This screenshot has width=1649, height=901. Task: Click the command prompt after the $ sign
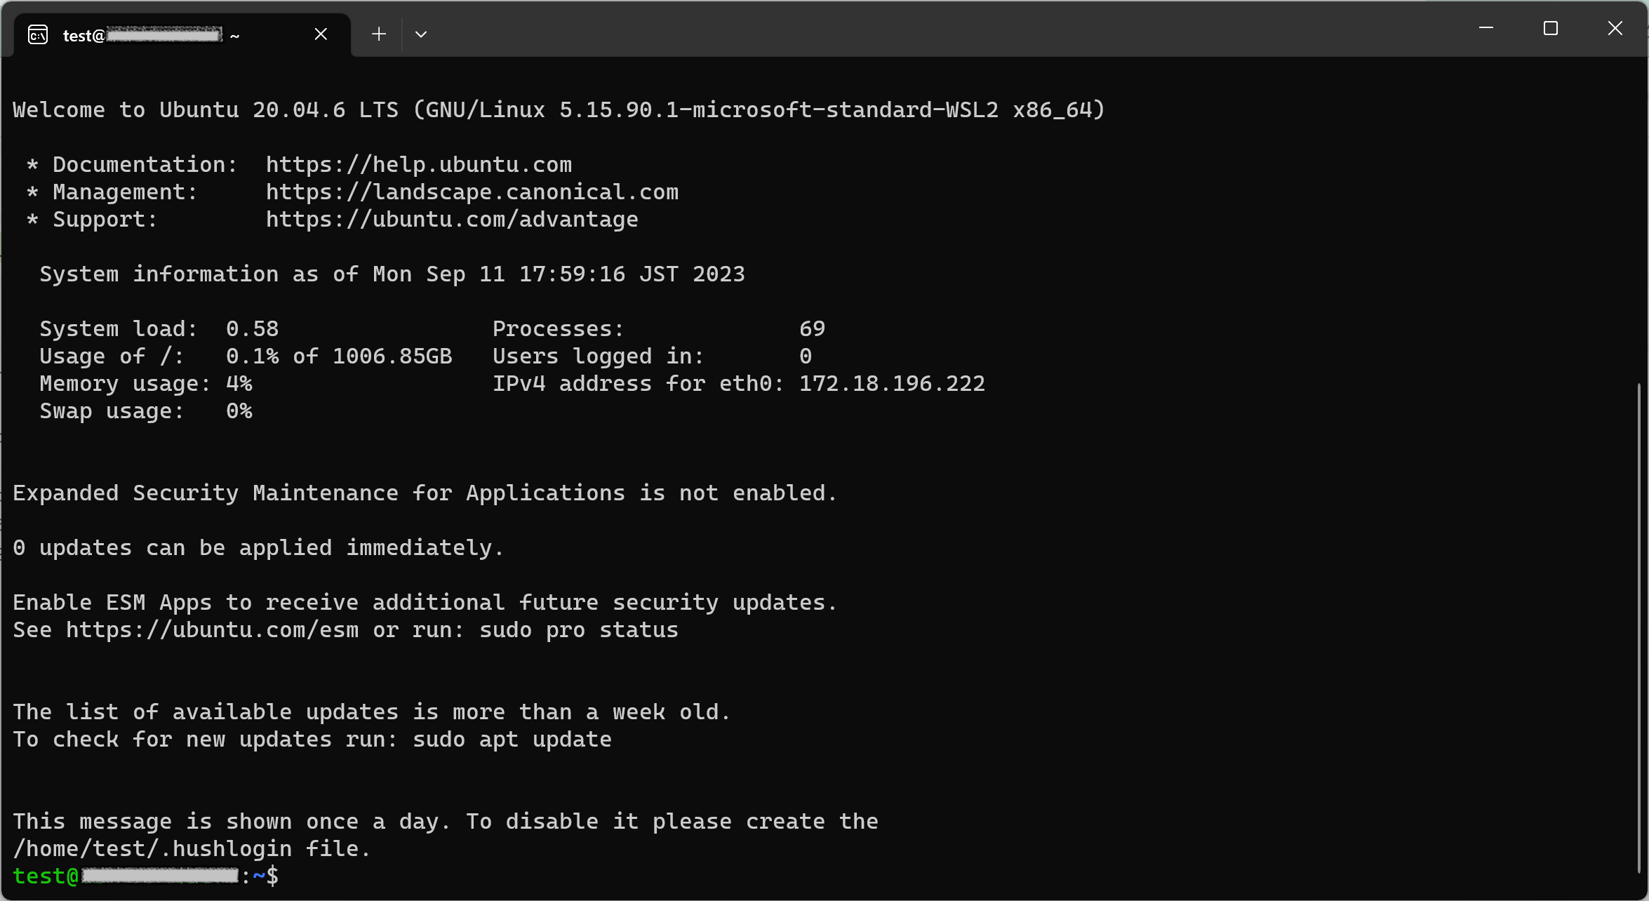coord(295,876)
